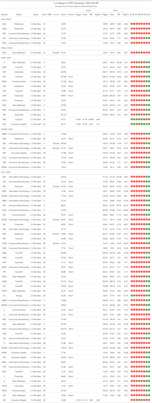Click the AEO symbol cell

tap(4, 34)
